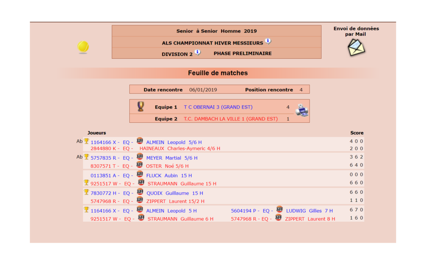Image resolution: width=426 pixels, height=265 pixels.
Task: Click the PHASE PRELIMINAIRE label
Action: pos(243,54)
